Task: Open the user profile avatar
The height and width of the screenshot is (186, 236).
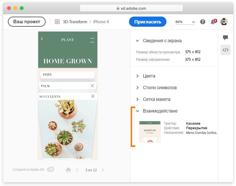Action: tap(224, 22)
